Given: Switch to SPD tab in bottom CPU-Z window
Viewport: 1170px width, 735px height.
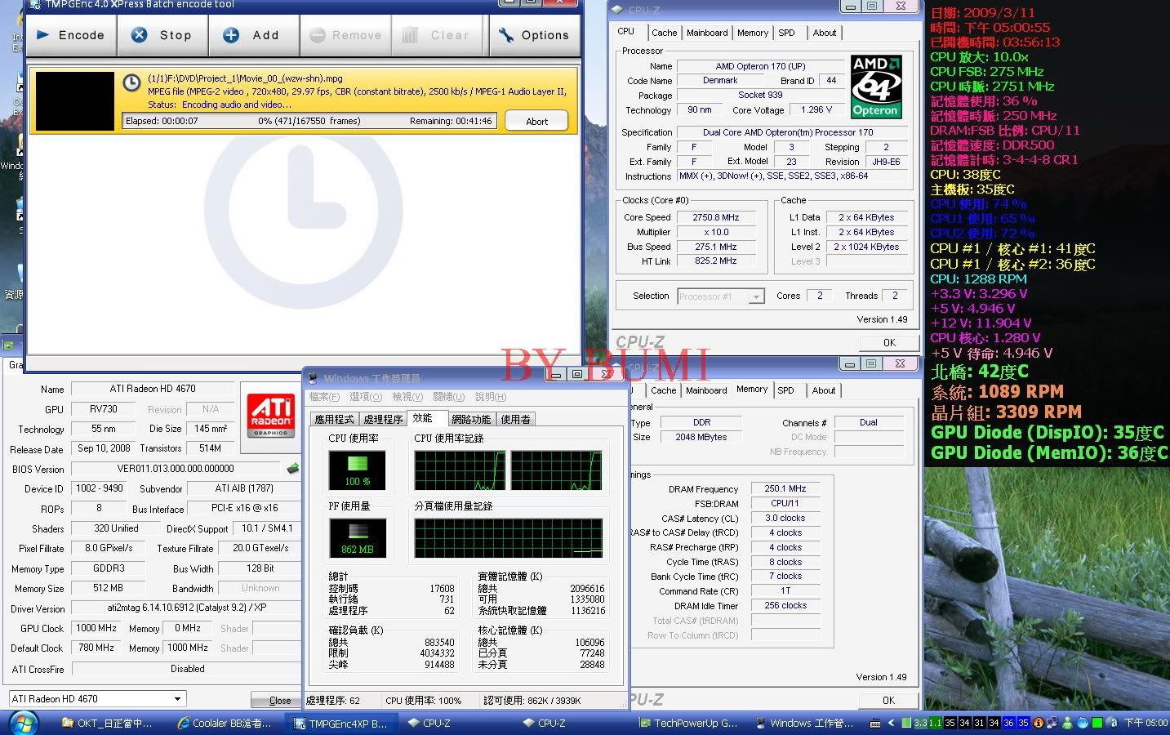Looking at the screenshot, I should 786,390.
